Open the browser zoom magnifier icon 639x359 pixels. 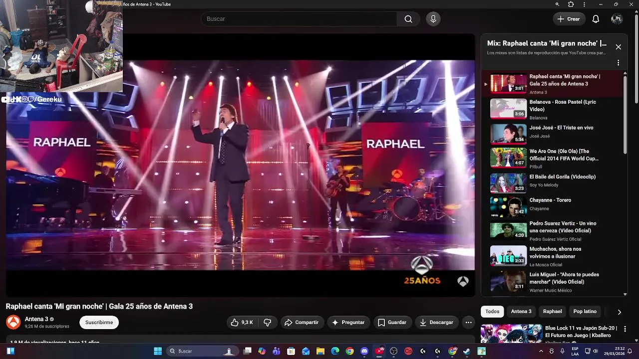click(x=557, y=4)
